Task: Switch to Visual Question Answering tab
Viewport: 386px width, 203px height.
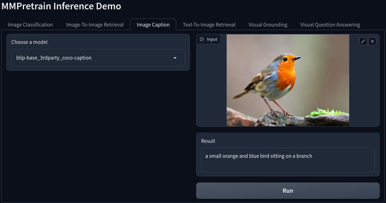Action: pyautogui.click(x=330, y=25)
